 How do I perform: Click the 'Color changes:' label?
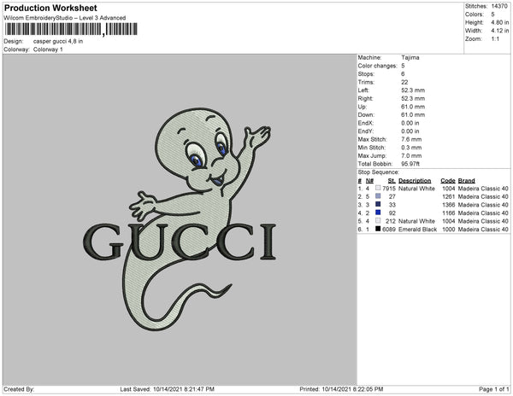(377, 66)
